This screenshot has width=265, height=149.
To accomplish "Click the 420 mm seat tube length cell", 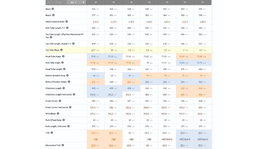I will [x=96, y=28].
